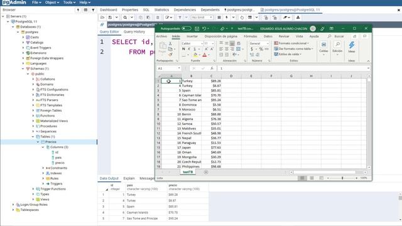The height and width of the screenshot is (226, 402).
Task: Click the Filter funnel icon in query toolbar
Action: [x=180, y=18]
